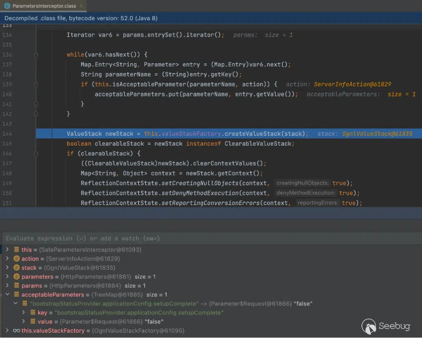
Task: Expand the 'parameters' variable node
Action: [7, 277]
